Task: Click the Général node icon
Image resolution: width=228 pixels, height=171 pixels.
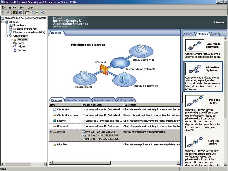Action: click(15, 50)
